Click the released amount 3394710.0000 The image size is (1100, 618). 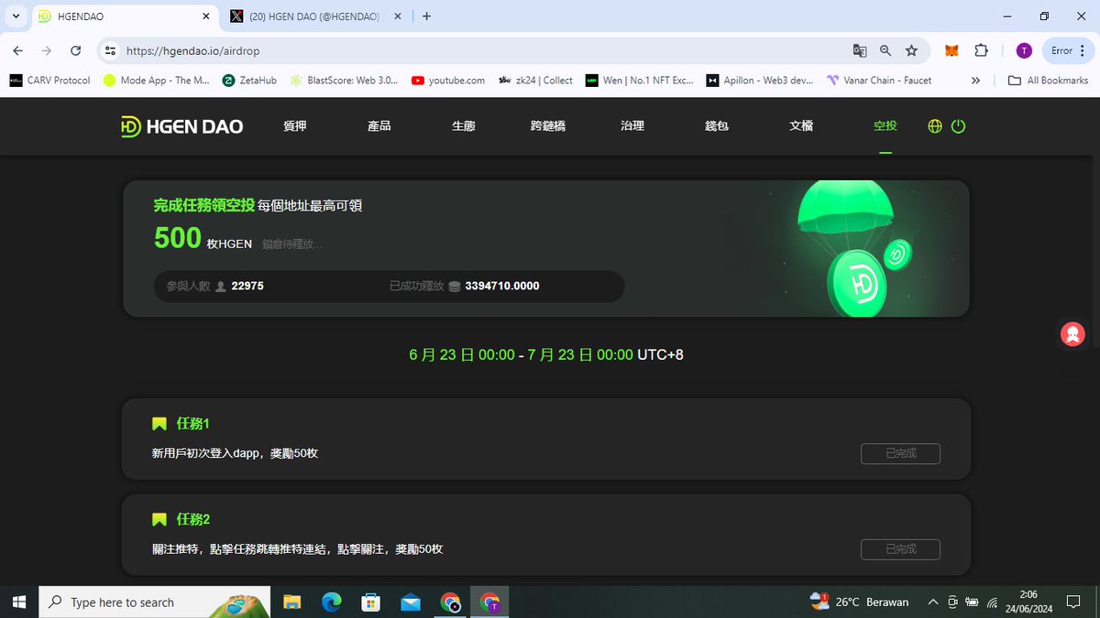502,286
